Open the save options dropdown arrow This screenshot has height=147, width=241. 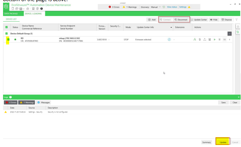point(24,9)
